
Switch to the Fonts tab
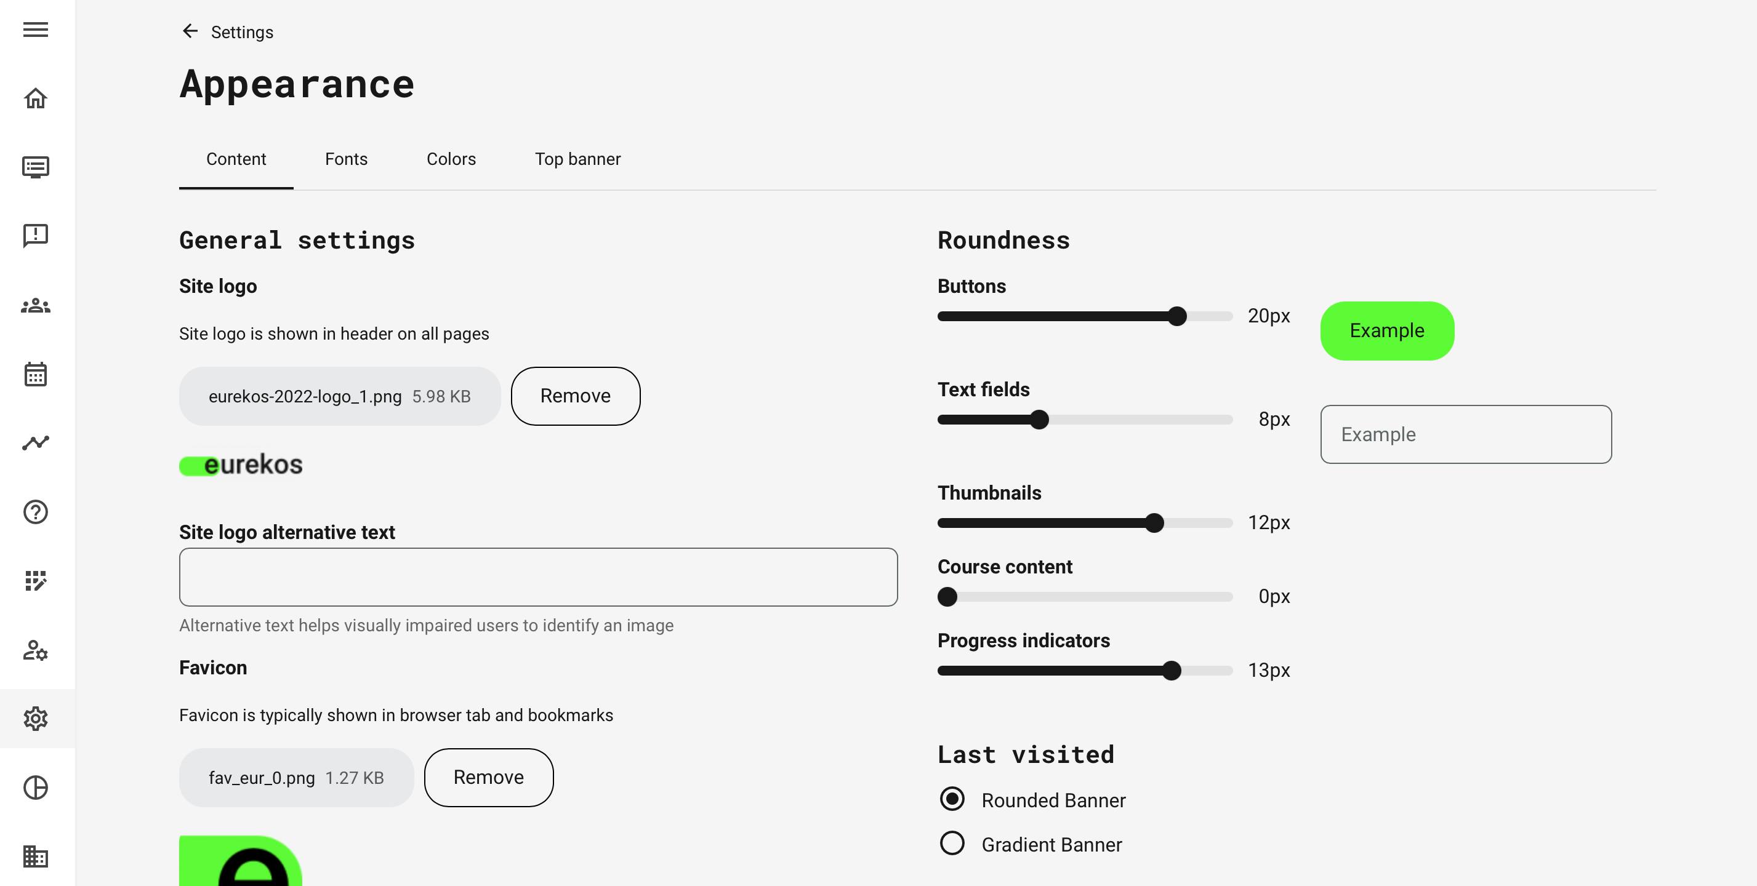point(346,159)
